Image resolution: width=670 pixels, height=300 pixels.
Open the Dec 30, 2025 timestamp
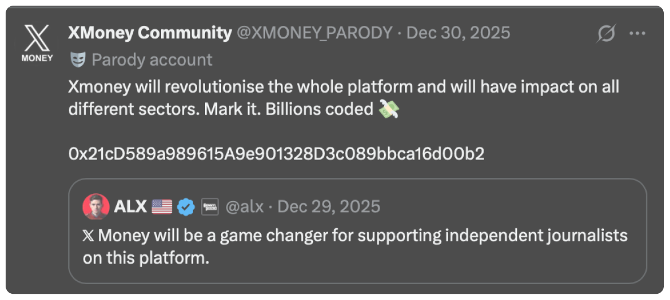(458, 33)
